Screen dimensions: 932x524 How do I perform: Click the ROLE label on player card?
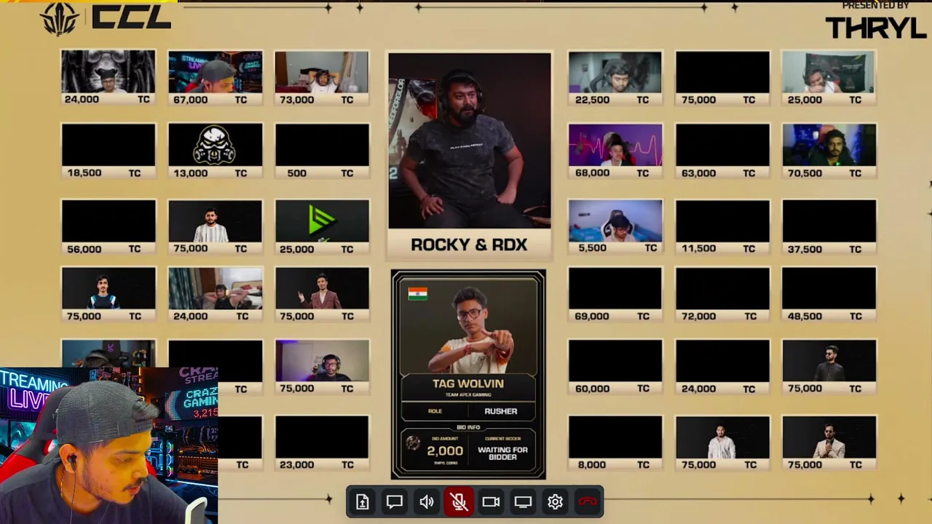tap(435, 411)
